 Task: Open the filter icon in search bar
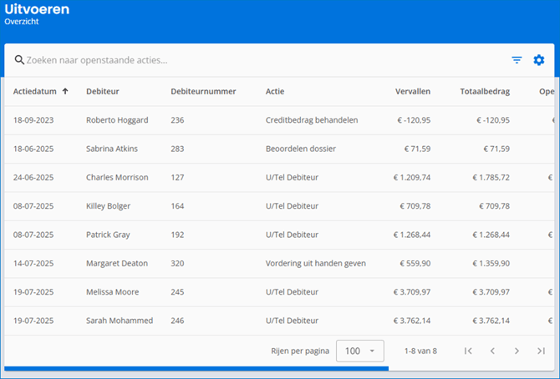[517, 60]
